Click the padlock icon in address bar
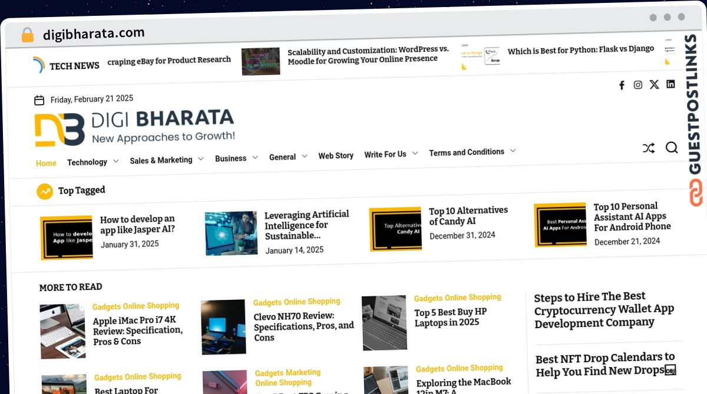The width and height of the screenshot is (707, 394). 27,35
